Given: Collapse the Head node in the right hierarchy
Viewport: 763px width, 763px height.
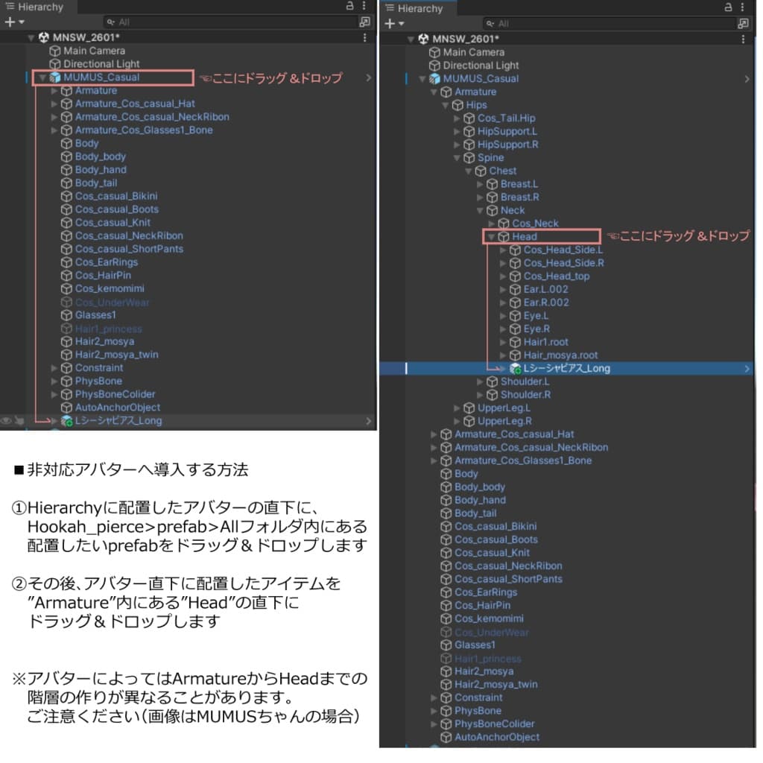Looking at the screenshot, I should 491,235.
